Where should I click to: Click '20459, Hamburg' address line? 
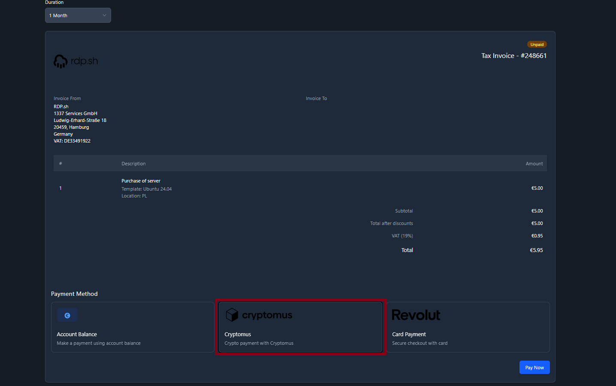point(71,127)
